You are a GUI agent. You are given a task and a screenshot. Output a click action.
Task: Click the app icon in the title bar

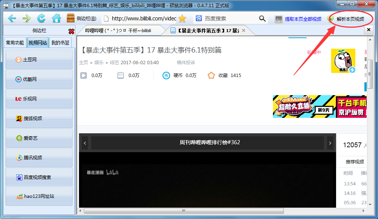6,5
